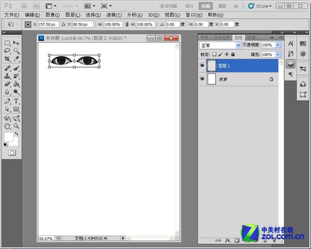Toggle lock transparent pixels
The height and width of the screenshot is (249, 311).
tap(214, 54)
